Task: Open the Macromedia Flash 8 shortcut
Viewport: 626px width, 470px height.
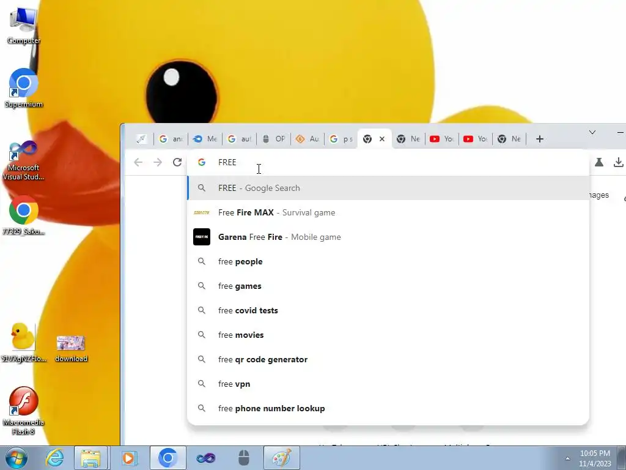Action: [23, 411]
